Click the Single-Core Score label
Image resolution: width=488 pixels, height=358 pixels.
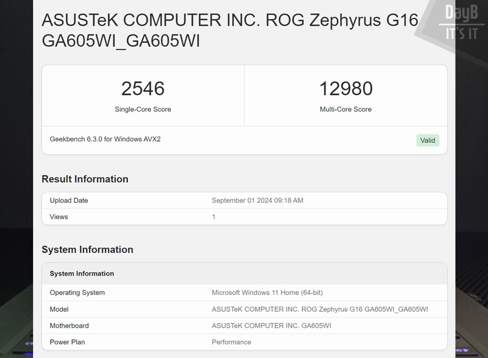(143, 109)
